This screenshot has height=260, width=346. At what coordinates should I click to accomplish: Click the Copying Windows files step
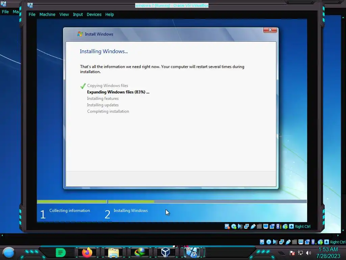click(107, 86)
